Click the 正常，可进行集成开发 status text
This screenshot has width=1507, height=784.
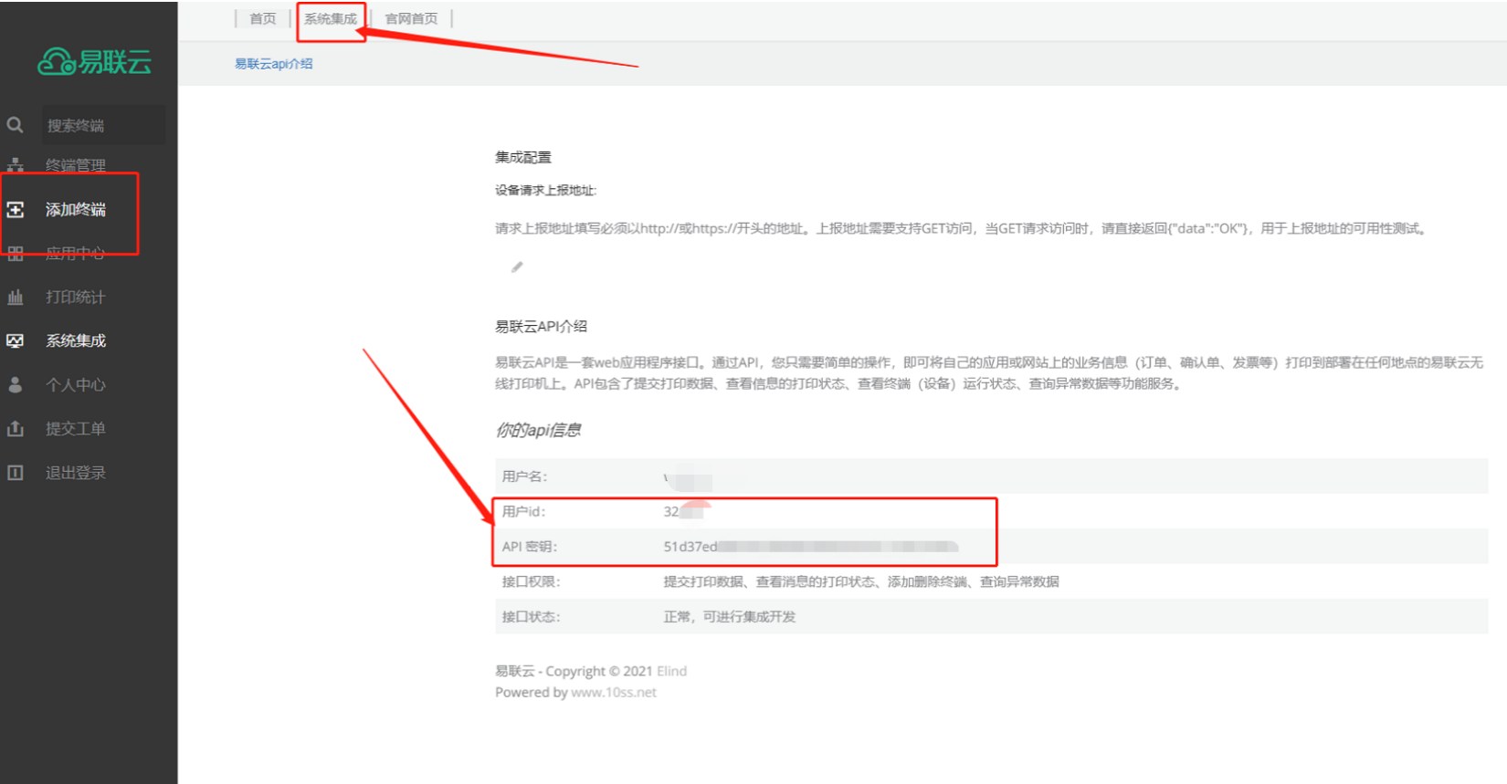point(729,617)
